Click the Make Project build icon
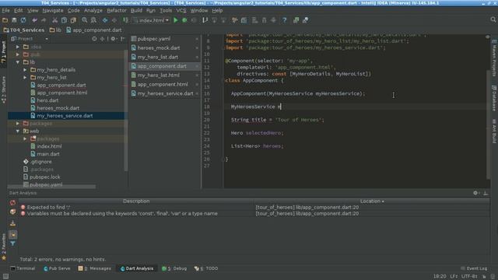The width and height of the screenshot is (498, 280). (x=126, y=20)
